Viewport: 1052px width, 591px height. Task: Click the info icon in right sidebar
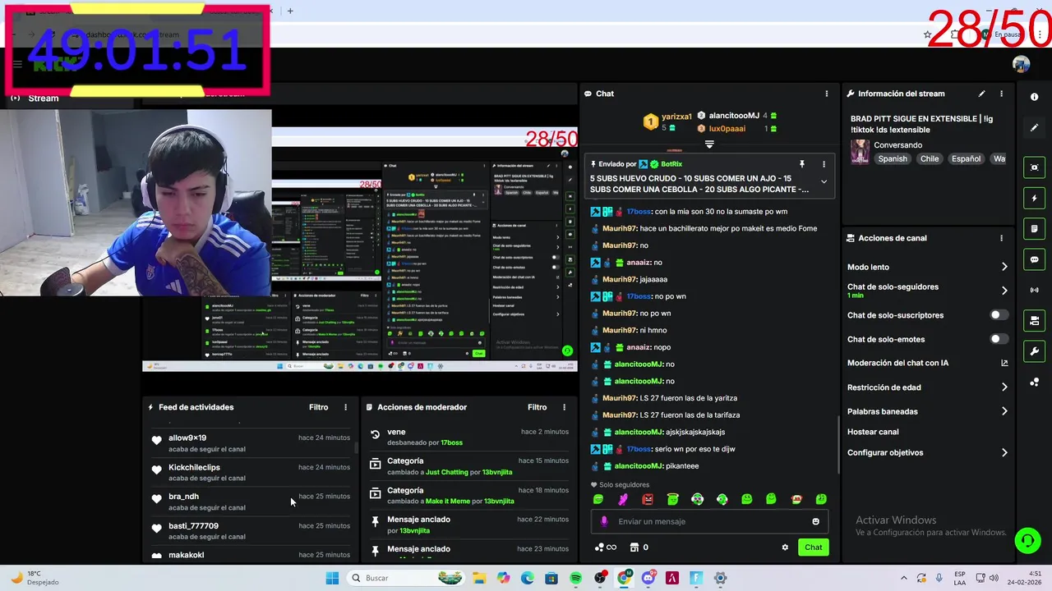[x=1034, y=97]
